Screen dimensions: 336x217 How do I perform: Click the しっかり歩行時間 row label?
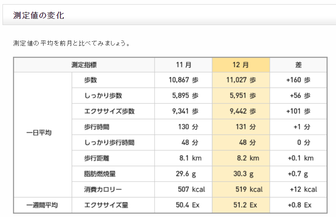tap(109, 143)
